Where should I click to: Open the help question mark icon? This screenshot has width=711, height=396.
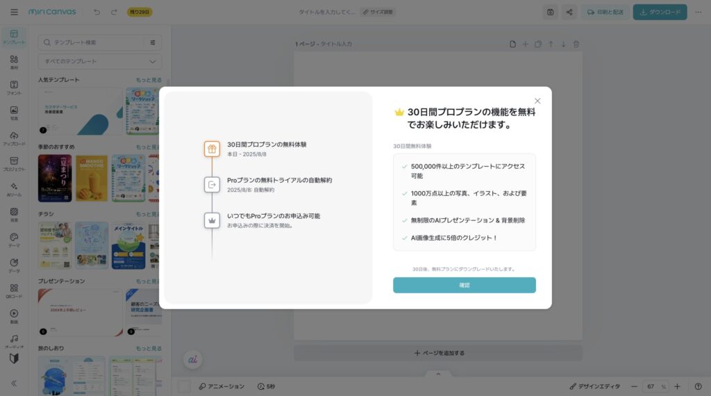[x=698, y=386]
